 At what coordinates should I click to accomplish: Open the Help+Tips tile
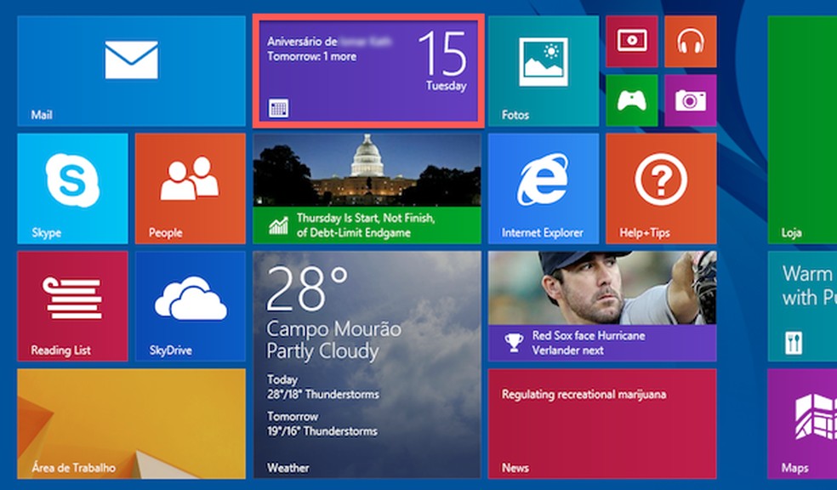(x=662, y=188)
